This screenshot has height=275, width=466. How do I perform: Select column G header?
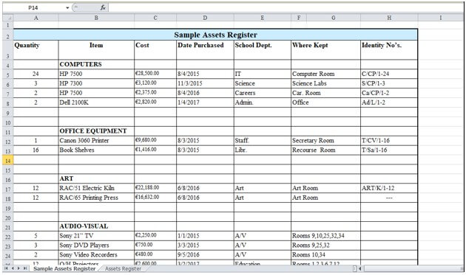(334, 18)
